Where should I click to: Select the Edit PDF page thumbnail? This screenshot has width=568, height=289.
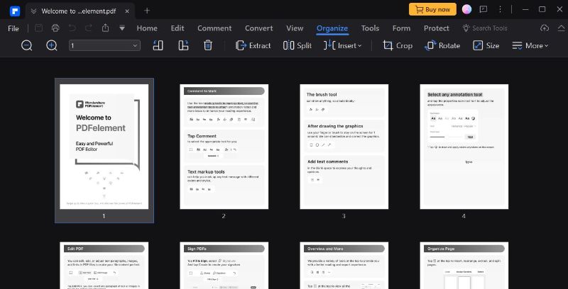tap(104, 266)
